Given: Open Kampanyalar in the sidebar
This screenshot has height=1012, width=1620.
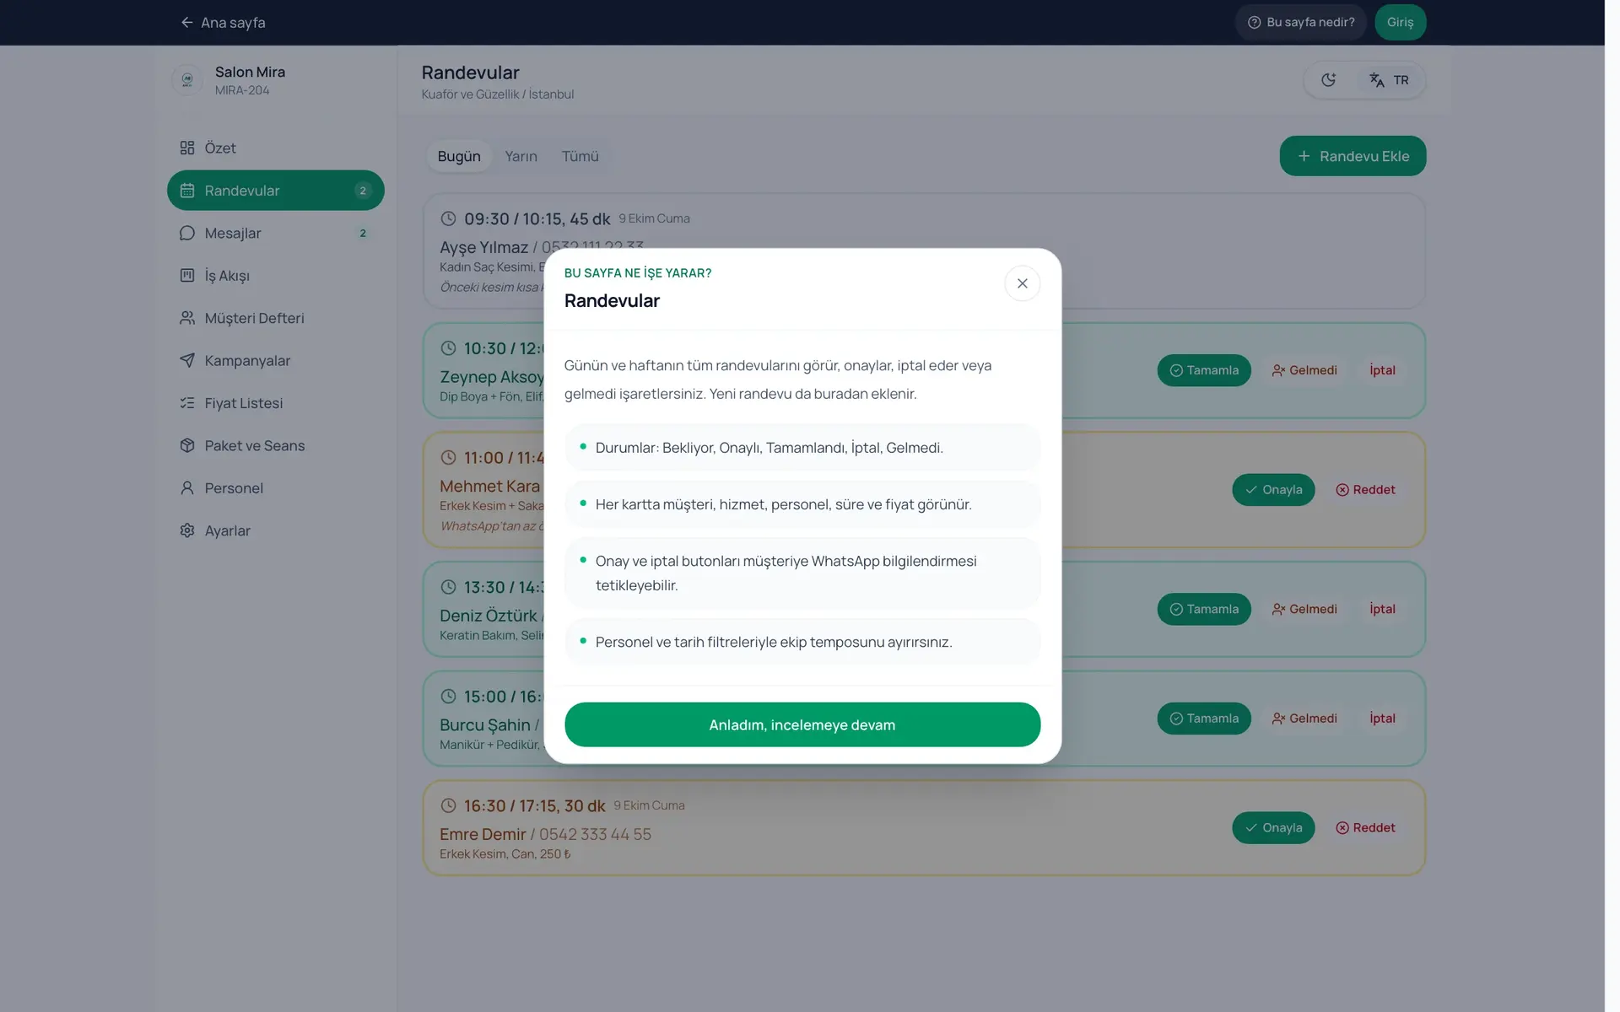Looking at the screenshot, I should point(275,361).
